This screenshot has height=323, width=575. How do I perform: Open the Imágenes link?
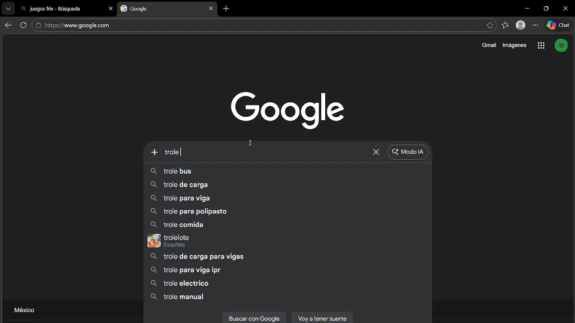(514, 45)
